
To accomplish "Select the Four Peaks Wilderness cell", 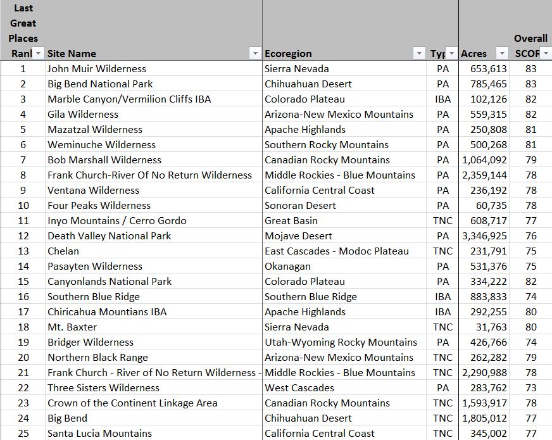I will pyautogui.click(x=153, y=205).
